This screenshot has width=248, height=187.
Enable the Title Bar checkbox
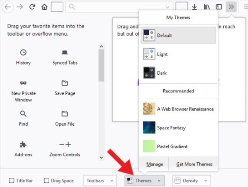[x=12, y=181]
